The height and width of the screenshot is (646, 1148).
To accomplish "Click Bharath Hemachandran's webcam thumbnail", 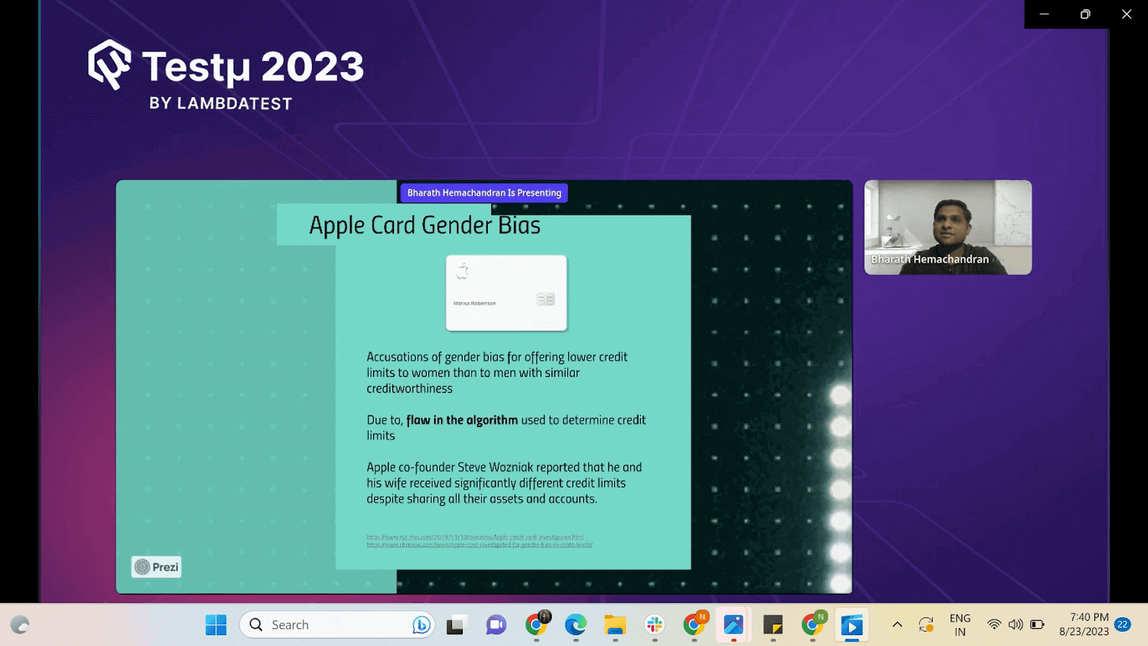I will pyautogui.click(x=948, y=228).
